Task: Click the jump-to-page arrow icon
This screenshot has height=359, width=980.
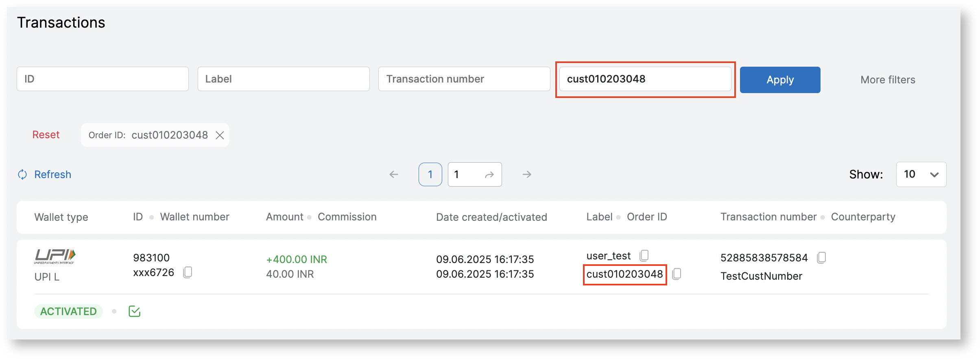Action: pyautogui.click(x=489, y=175)
